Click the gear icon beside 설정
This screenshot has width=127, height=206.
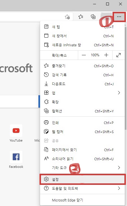pos(46,179)
